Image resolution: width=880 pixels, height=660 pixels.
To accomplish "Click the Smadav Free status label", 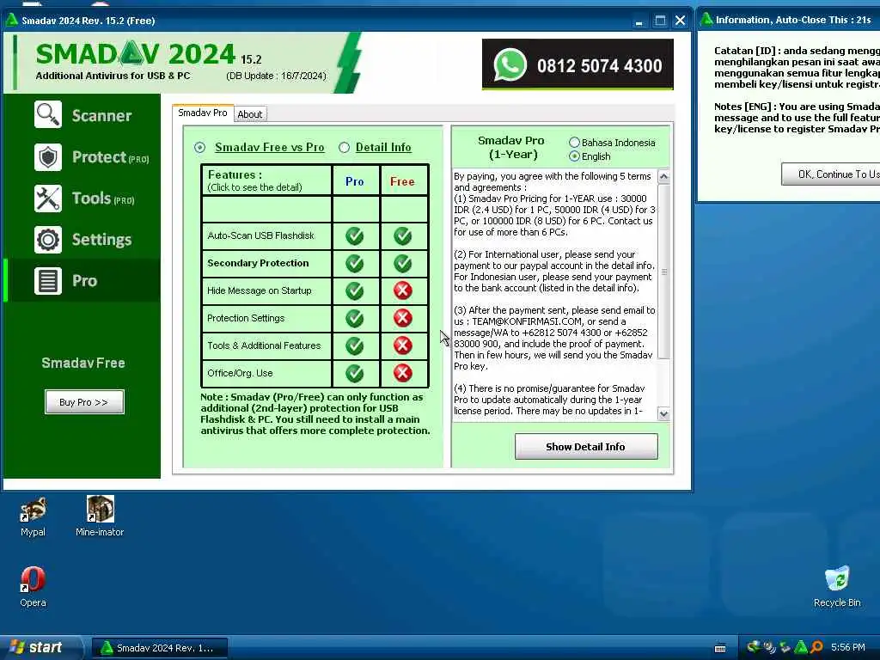I will [83, 364].
